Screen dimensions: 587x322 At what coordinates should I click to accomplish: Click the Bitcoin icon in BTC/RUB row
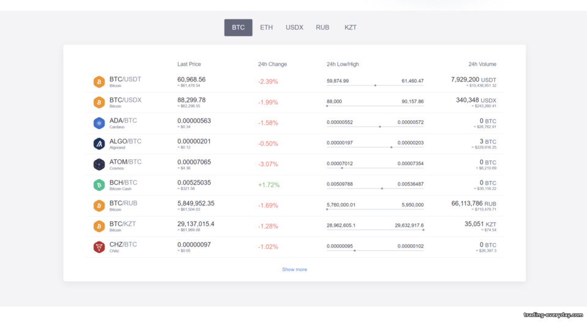pos(99,206)
